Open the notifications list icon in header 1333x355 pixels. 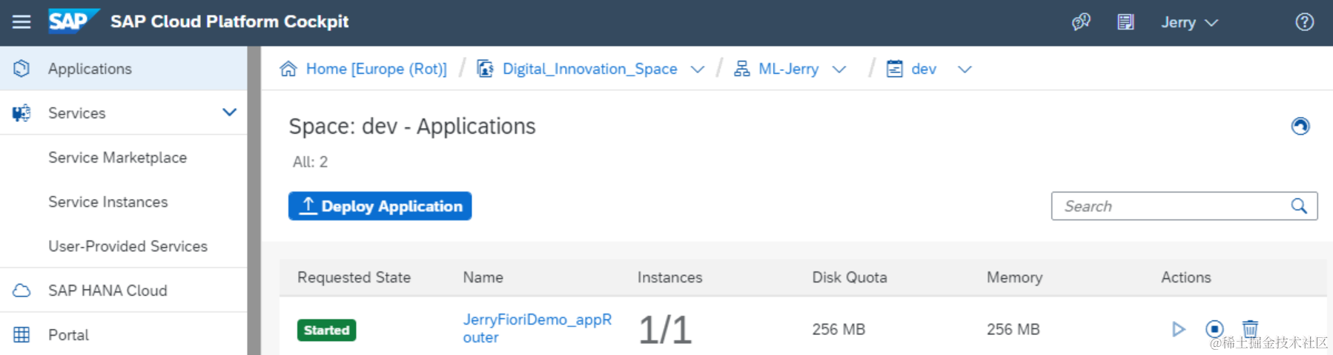pos(1125,22)
